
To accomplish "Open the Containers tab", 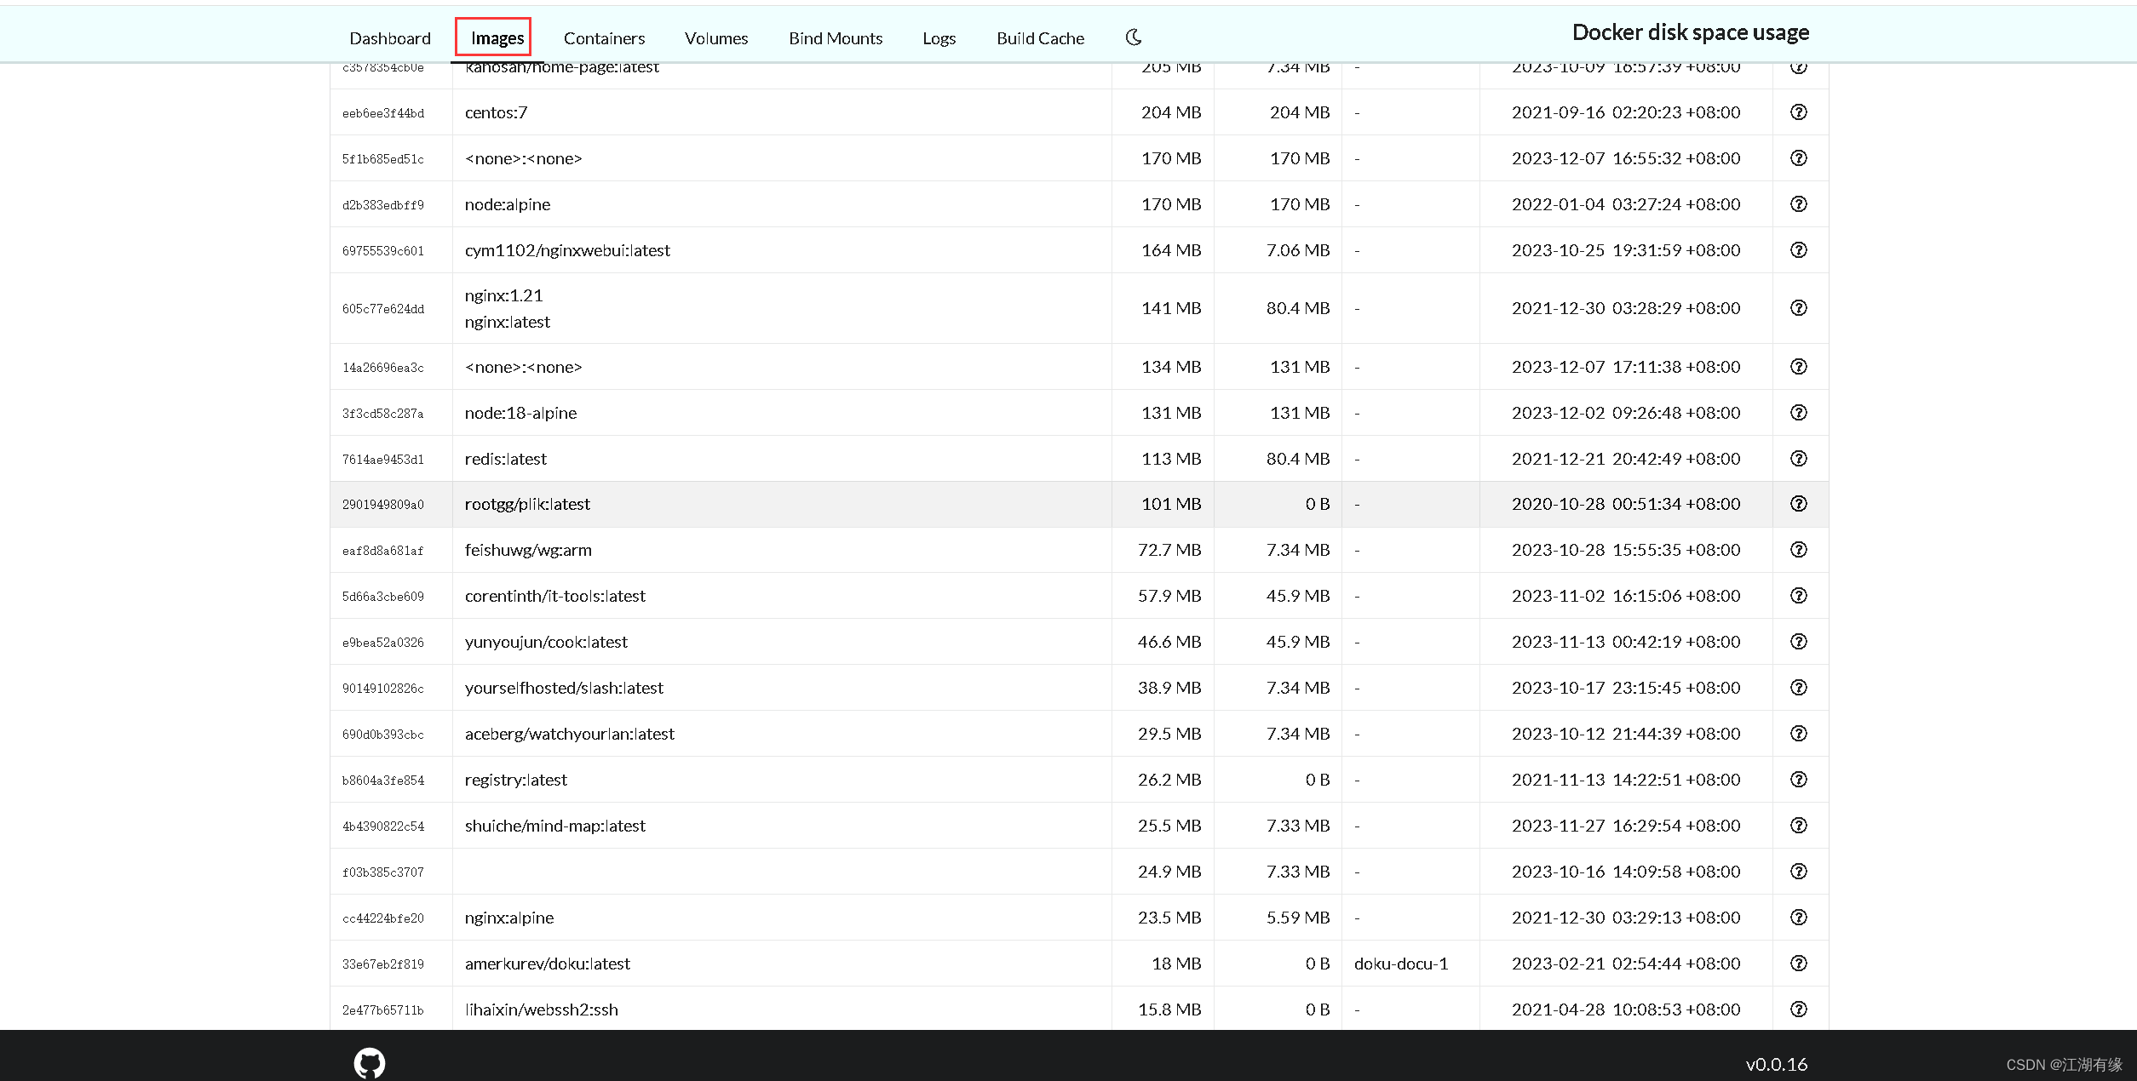I will click(604, 38).
